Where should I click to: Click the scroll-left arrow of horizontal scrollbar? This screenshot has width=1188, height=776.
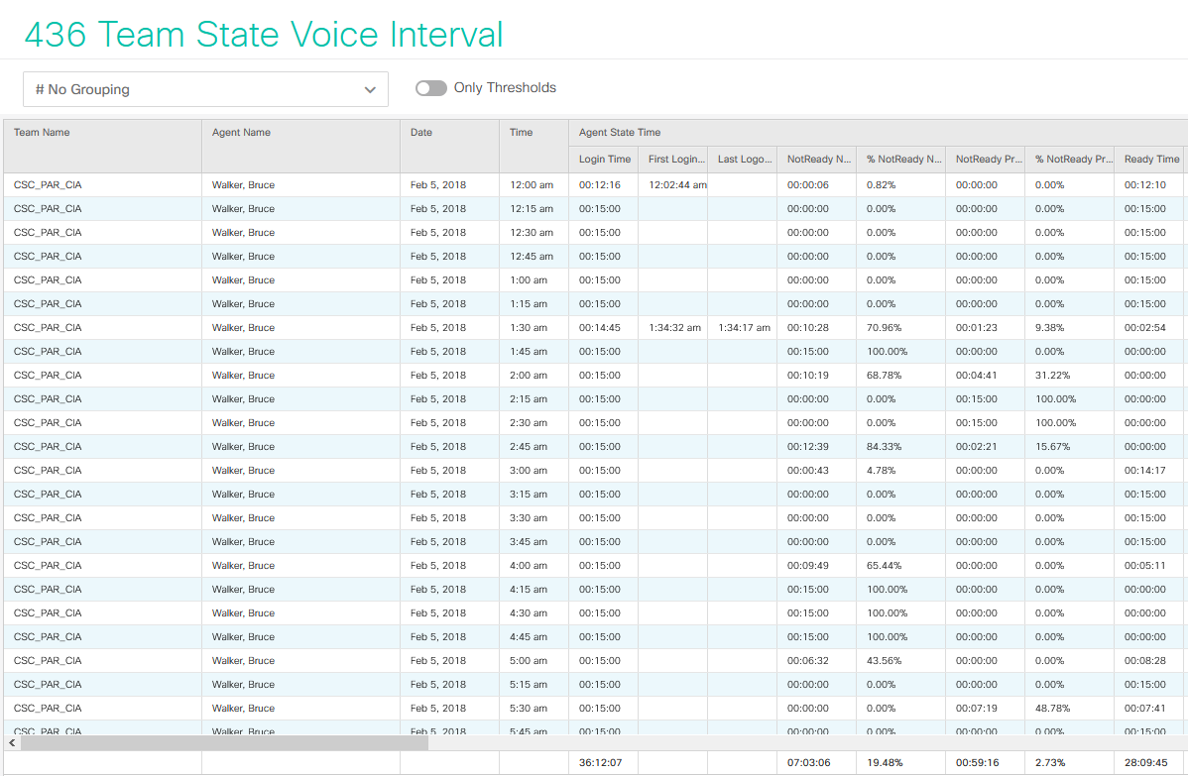(11, 742)
